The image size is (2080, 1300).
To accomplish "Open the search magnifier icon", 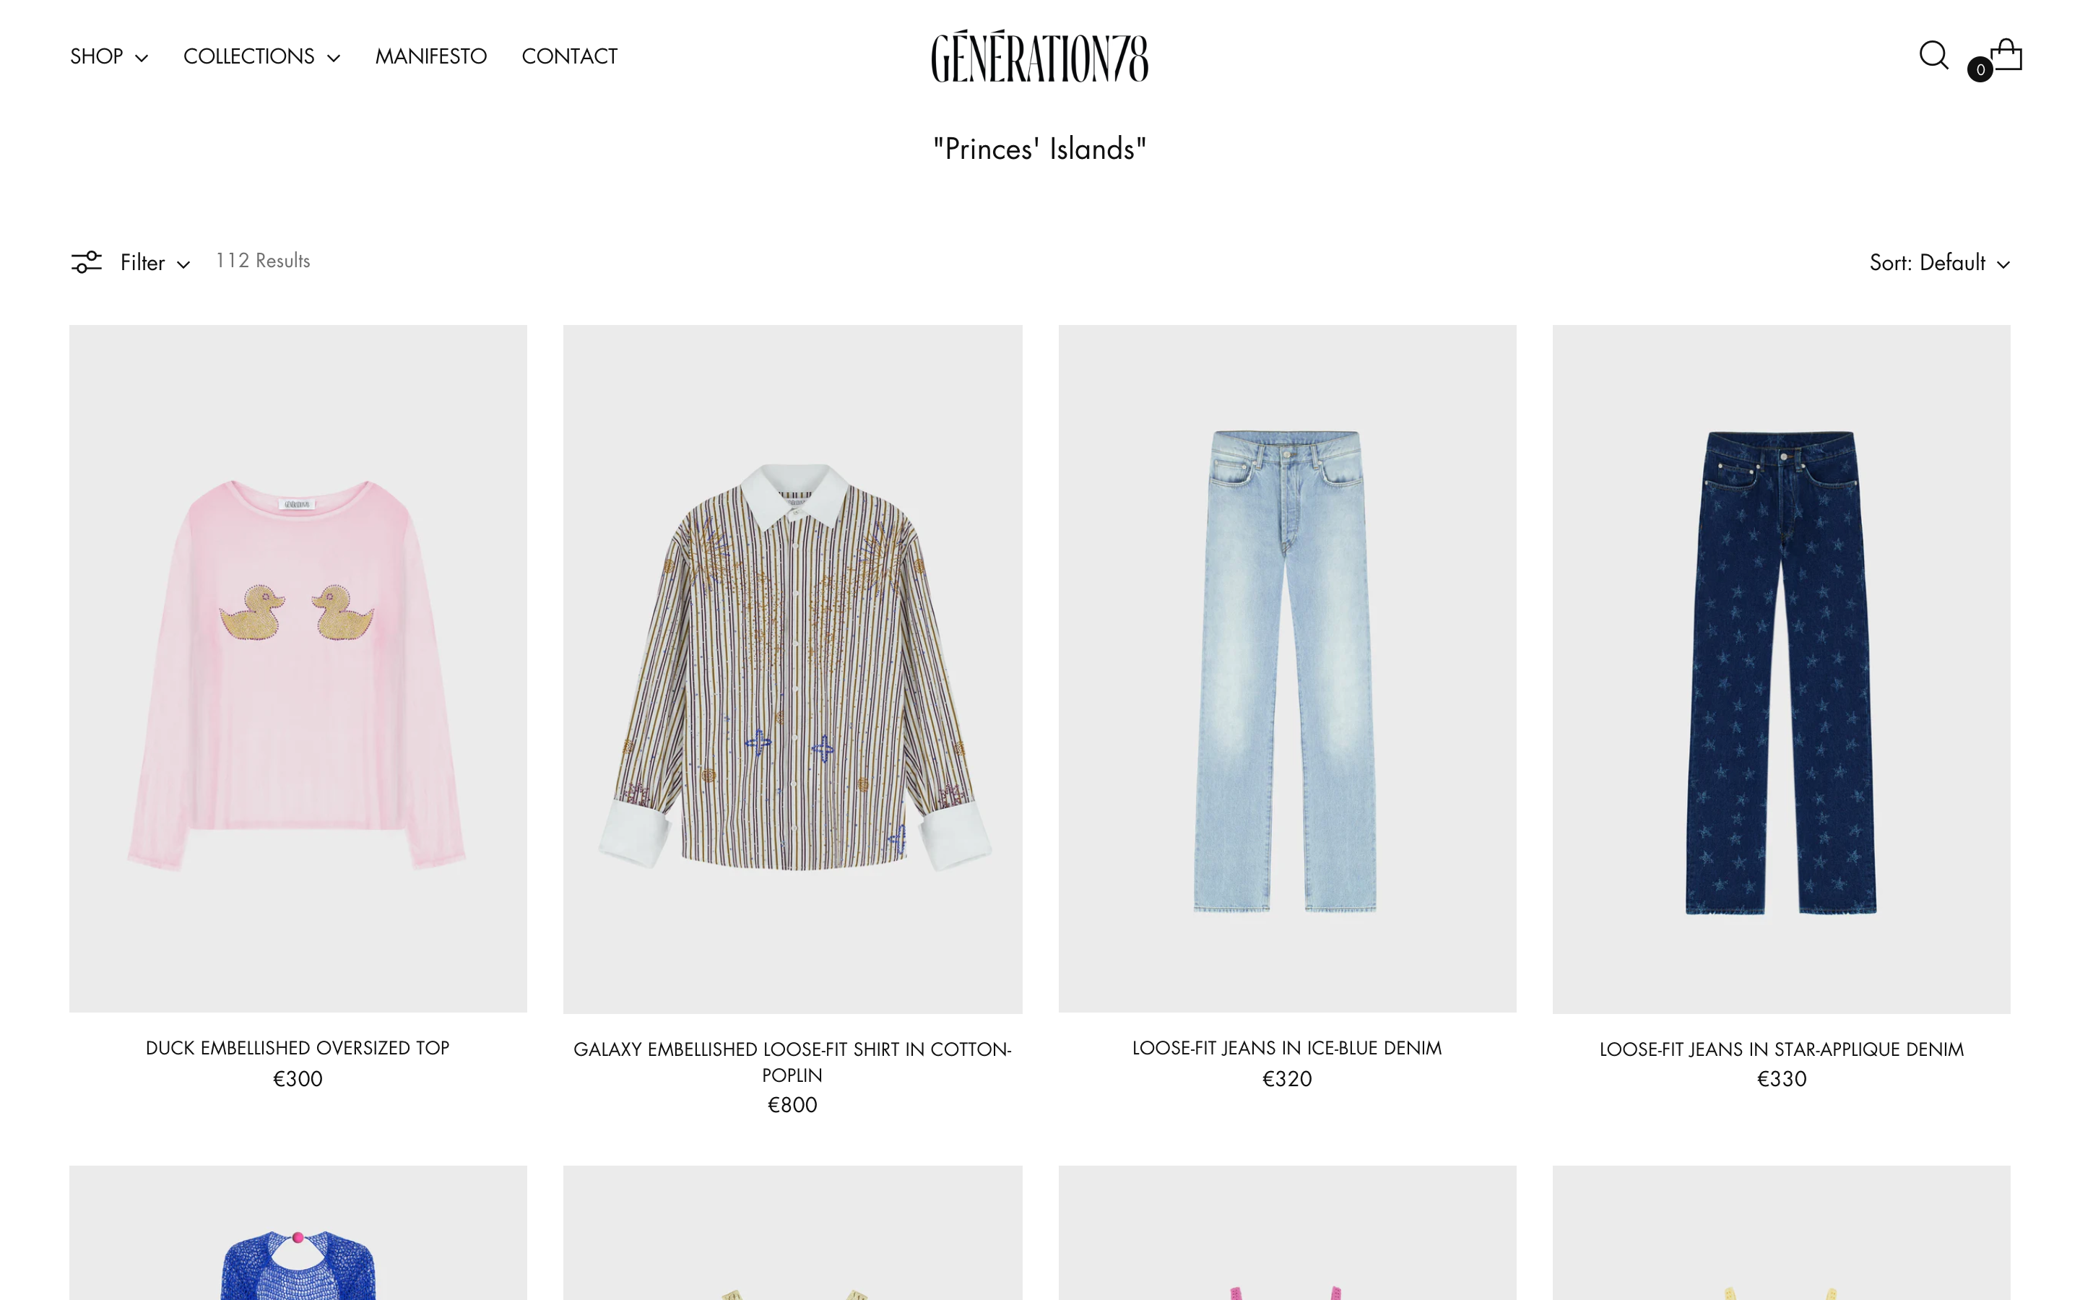I will [x=1933, y=56].
